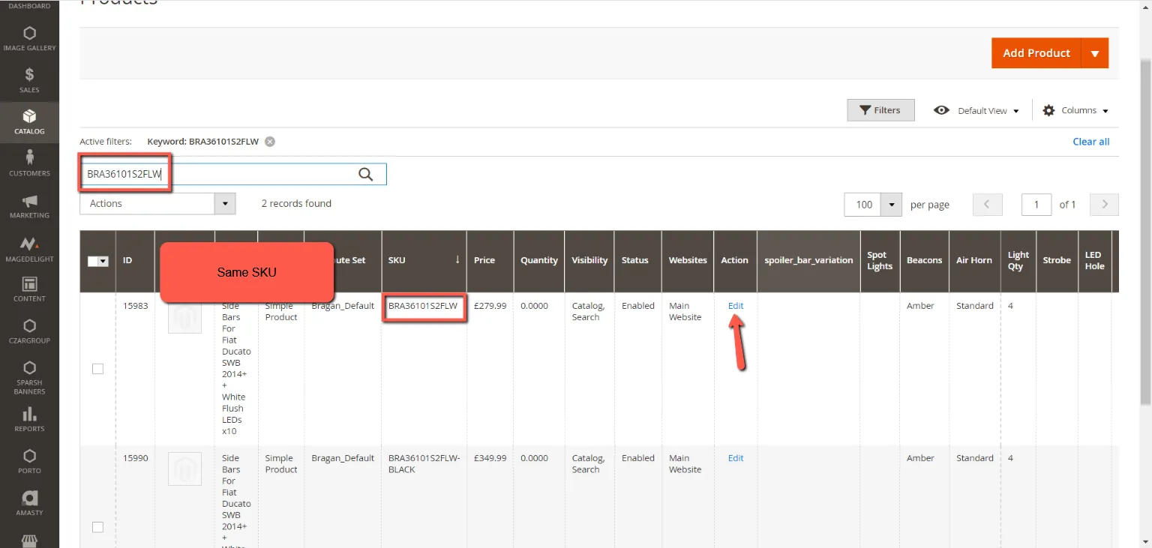Tick the checkbox for product 15983
Image resolution: width=1152 pixels, height=548 pixels.
click(x=97, y=369)
